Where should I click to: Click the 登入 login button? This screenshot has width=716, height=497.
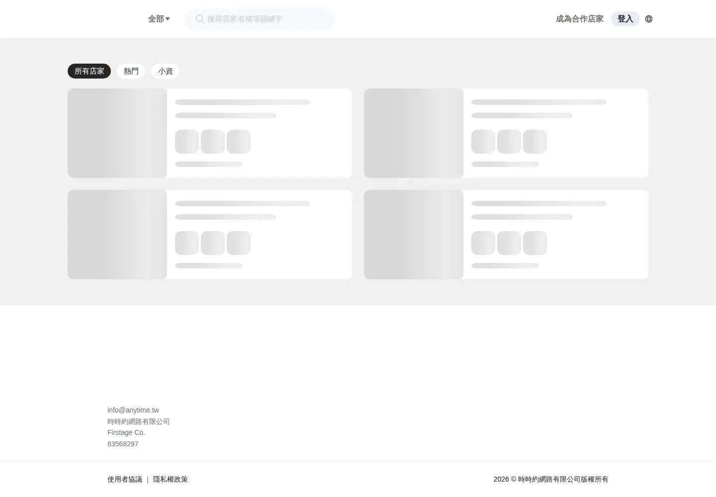click(x=625, y=19)
